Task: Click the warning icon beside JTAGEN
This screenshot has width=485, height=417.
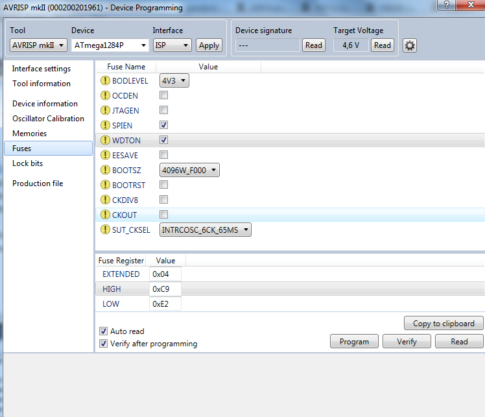Action: [x=105, y=110]
